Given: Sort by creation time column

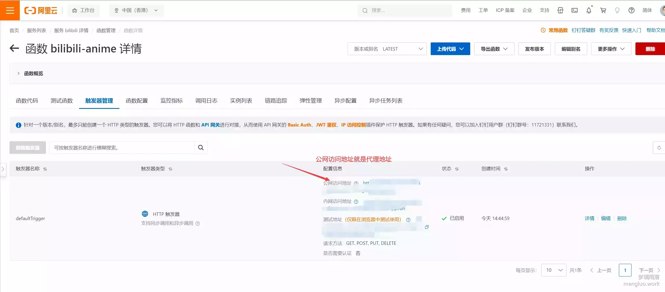Looking at the screenshot, I should pyautogui.click(x=506, y=169).
